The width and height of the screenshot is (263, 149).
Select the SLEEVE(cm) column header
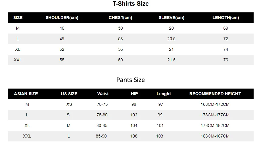coord(171,18)
